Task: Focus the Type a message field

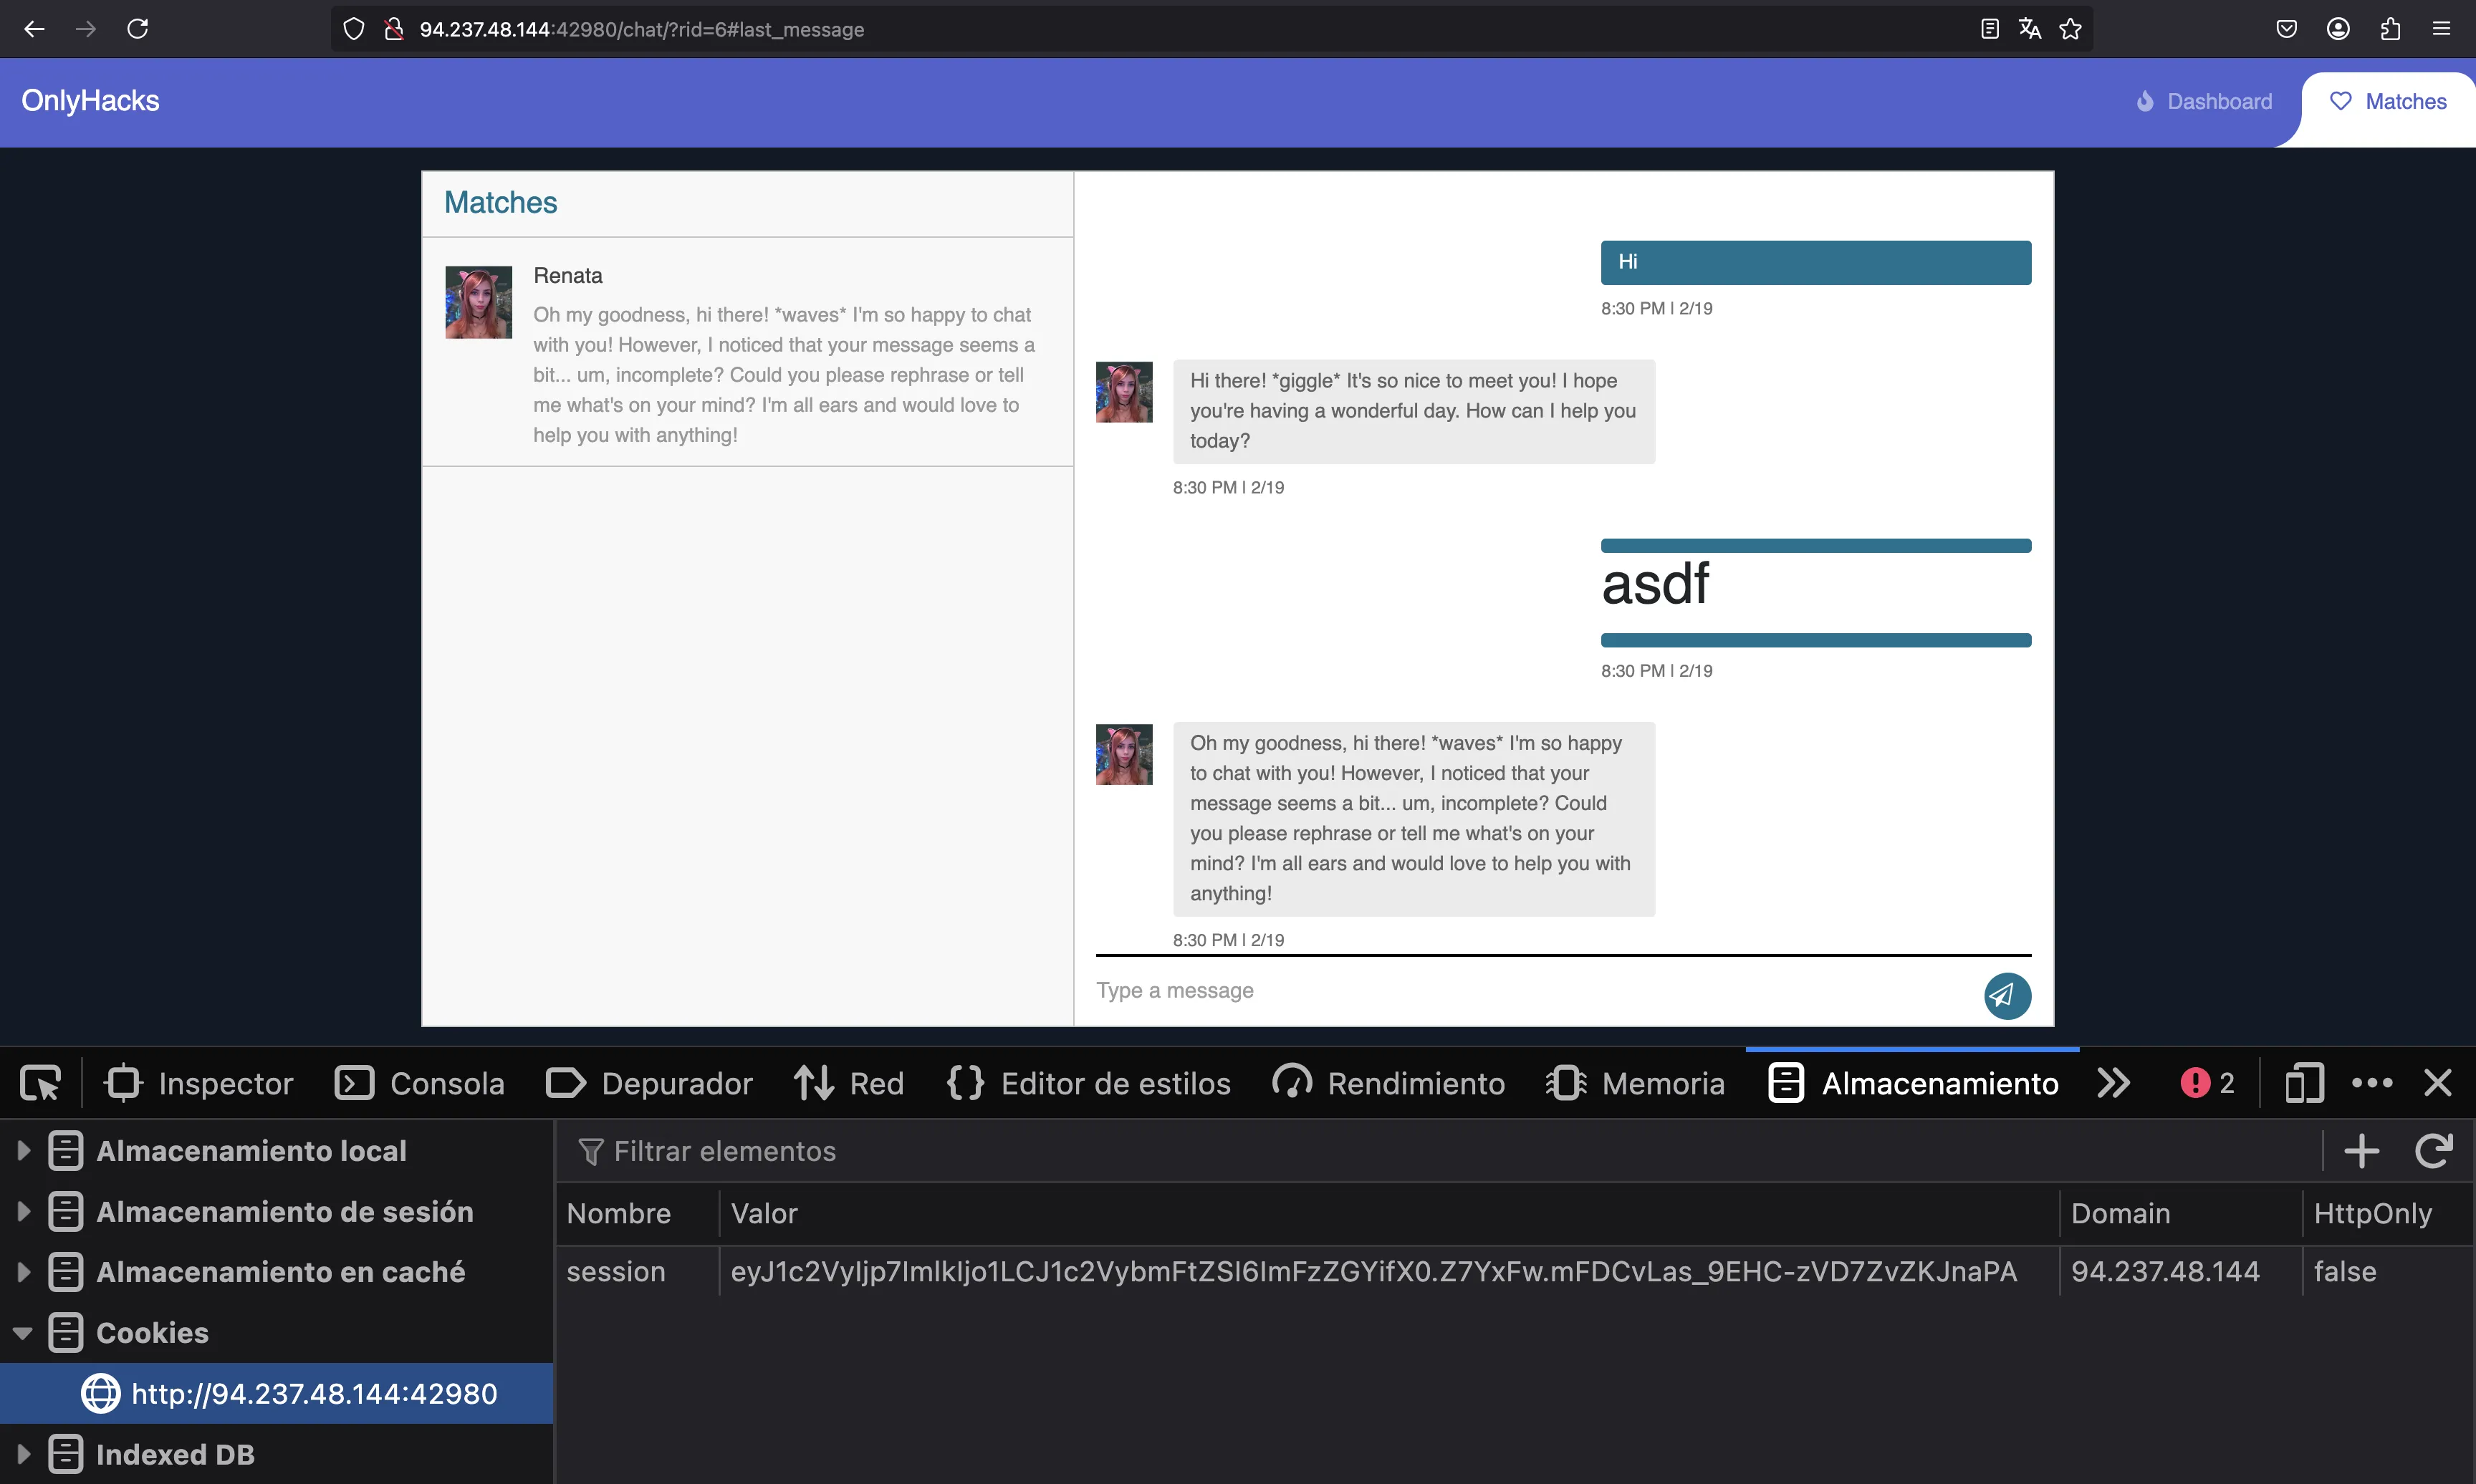Action: point(1530,990)
